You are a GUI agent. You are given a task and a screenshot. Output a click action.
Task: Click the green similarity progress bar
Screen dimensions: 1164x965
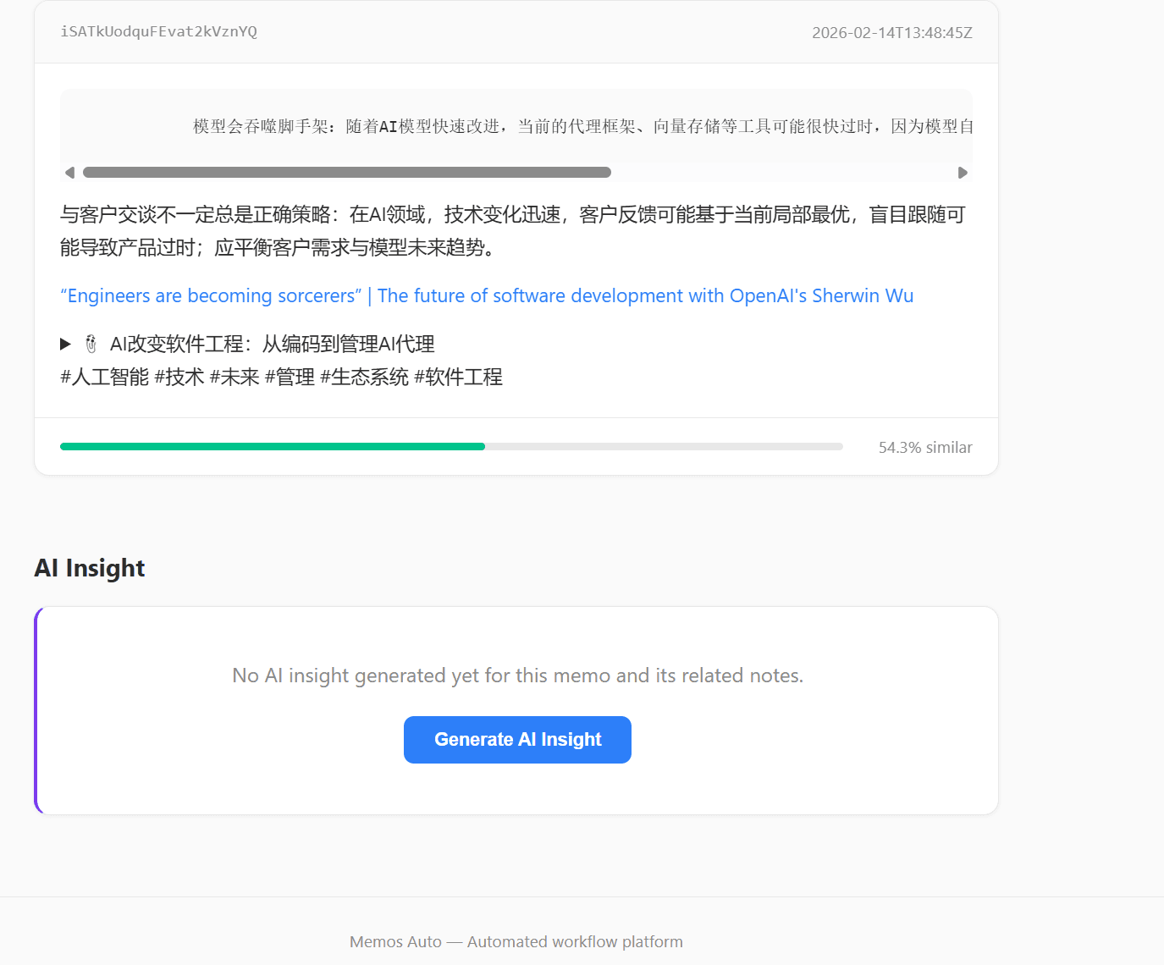[x=271, y=446]
